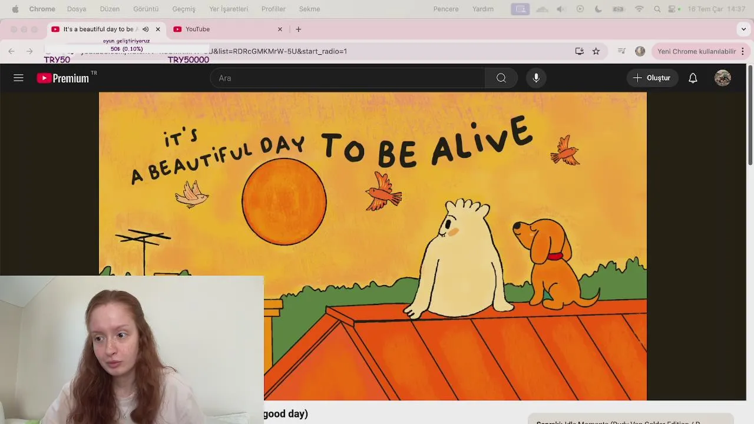The image size is (754, 424).
Task: Close the second YouTube tab
Action: click(280, 29)
